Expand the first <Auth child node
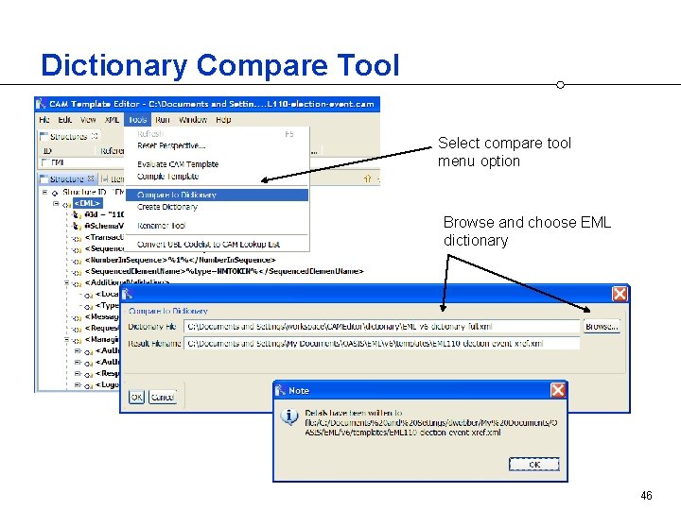Screen dimensions: 681x510 (x=78, y=350)
